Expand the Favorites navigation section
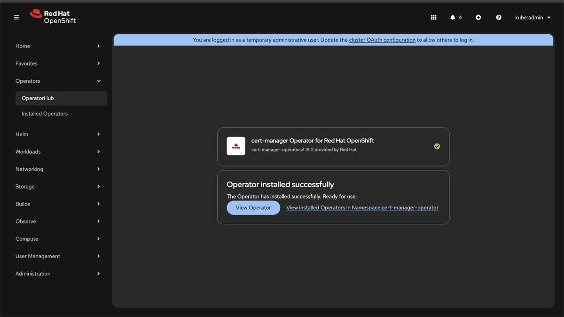The image size is (564, 317). click(x=58, y=63)
